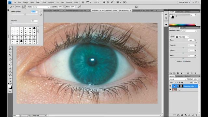Add layer mask icon in Layers panel
Image resolution: width=208 pixels, height=117 pixels.
[182, 115]
